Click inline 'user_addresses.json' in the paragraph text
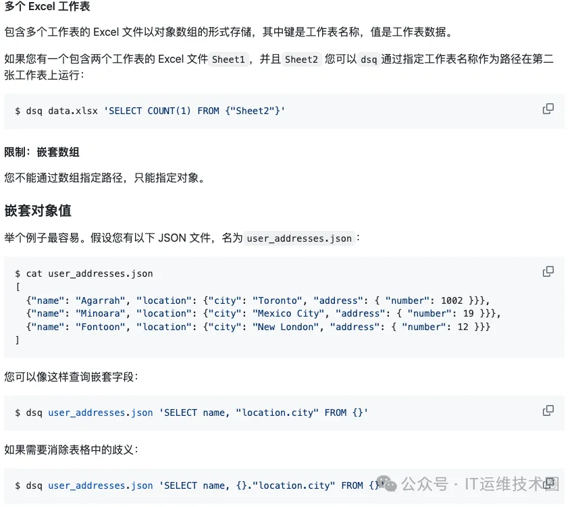The width and height of the screenshot is (578, 507). [299, 238]
